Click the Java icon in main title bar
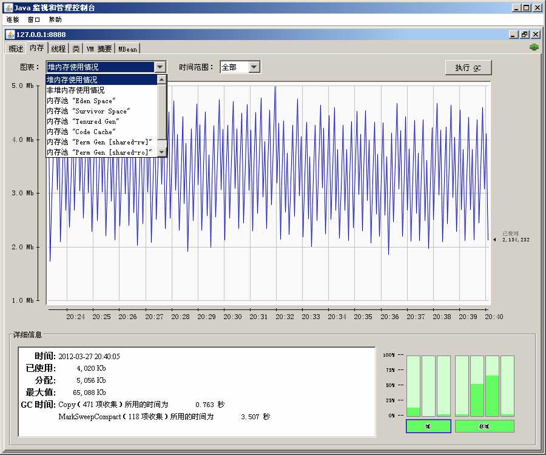The height and width of the screenshot is (455, 546). [7, 8]
